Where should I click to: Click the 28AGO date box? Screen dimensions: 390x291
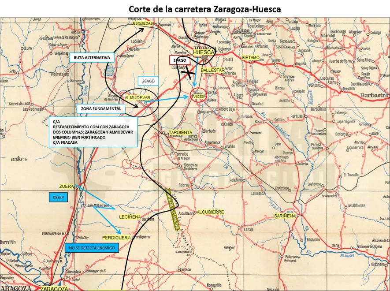pos(148,81)
